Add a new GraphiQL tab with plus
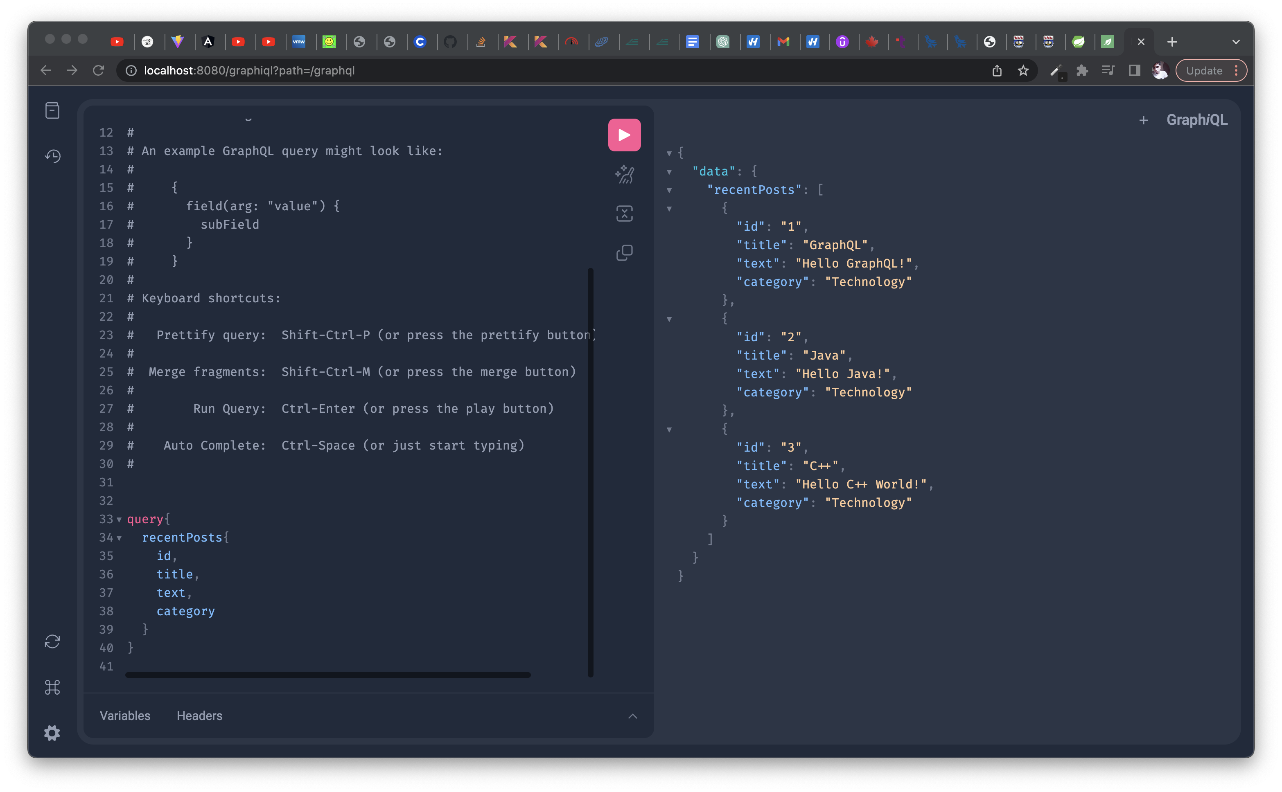The image size is (1282, 792). [x=1143, y=120]
